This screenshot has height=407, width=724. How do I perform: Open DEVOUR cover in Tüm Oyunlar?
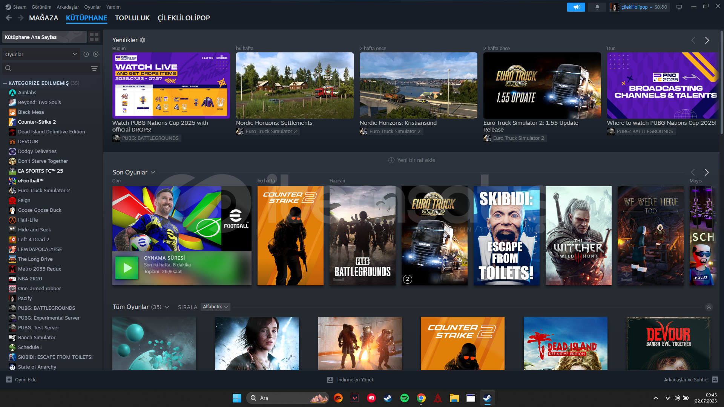click(669, 343)
